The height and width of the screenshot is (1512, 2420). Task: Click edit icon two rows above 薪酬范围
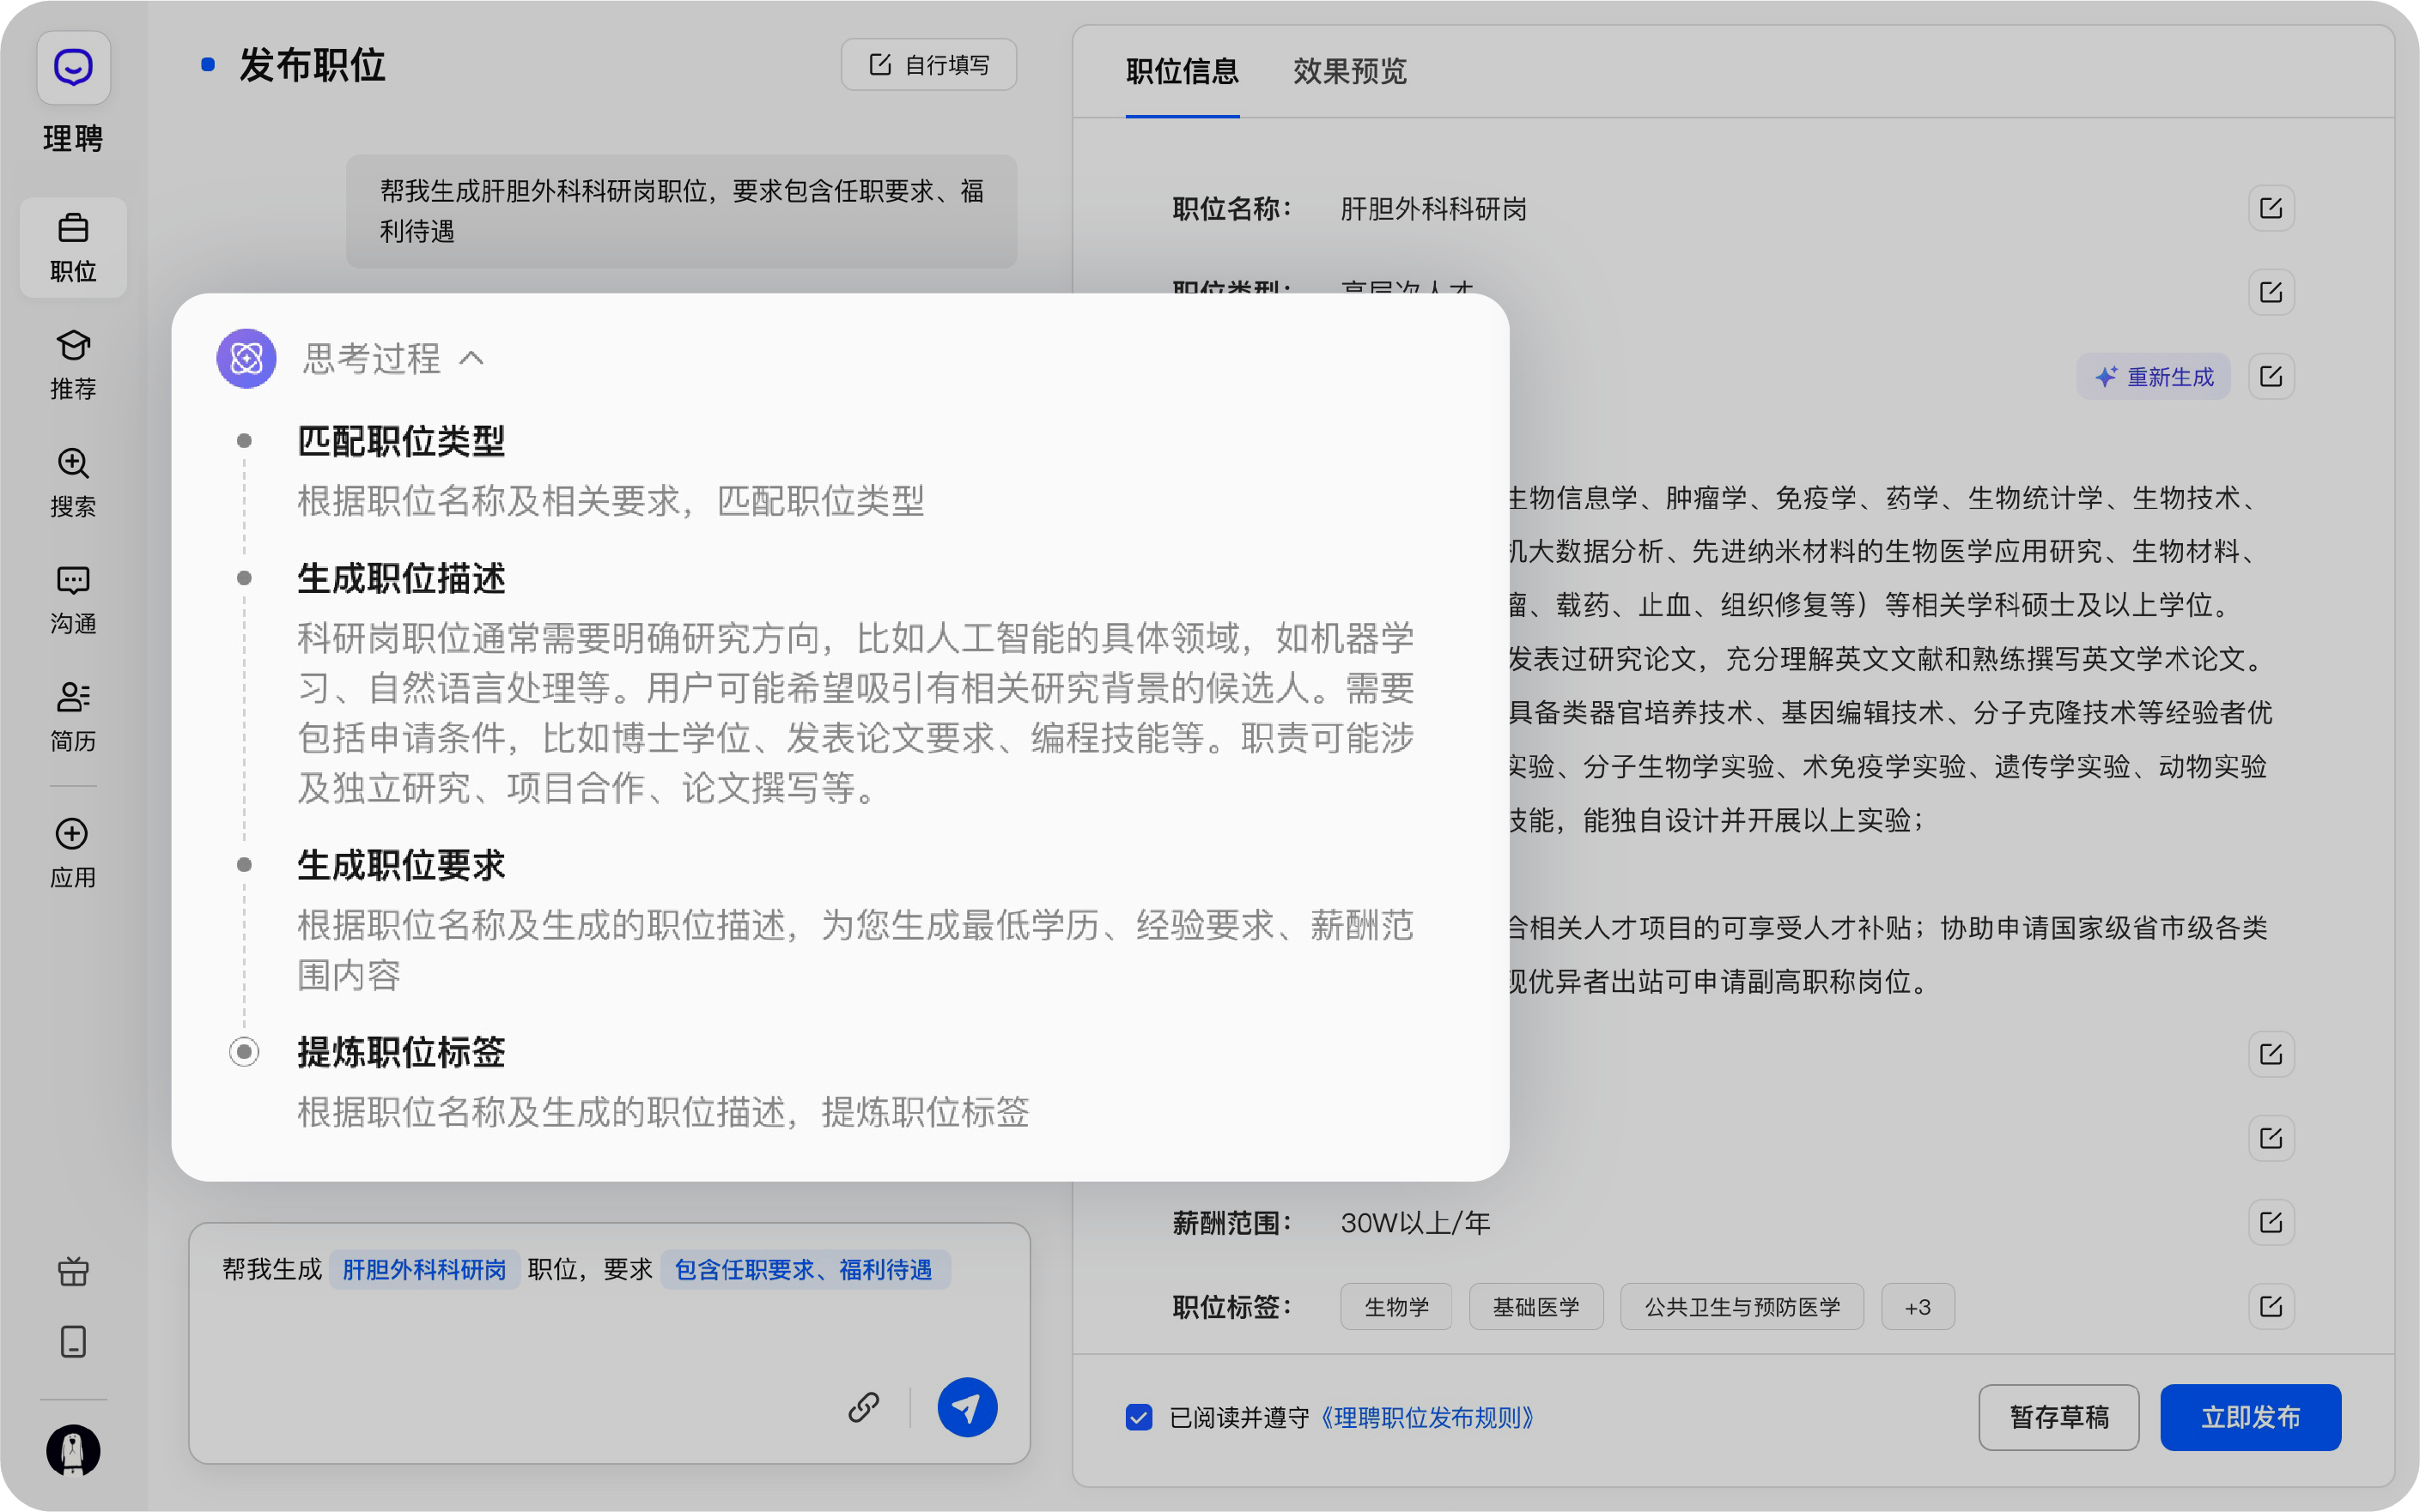[2271, 1054]
